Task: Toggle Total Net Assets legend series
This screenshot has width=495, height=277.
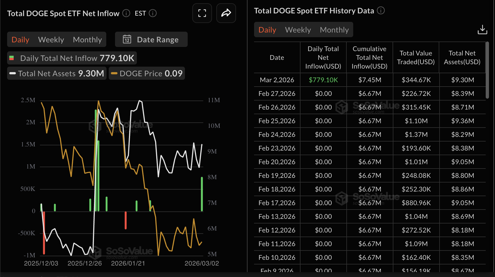Action: click(57, 73)
